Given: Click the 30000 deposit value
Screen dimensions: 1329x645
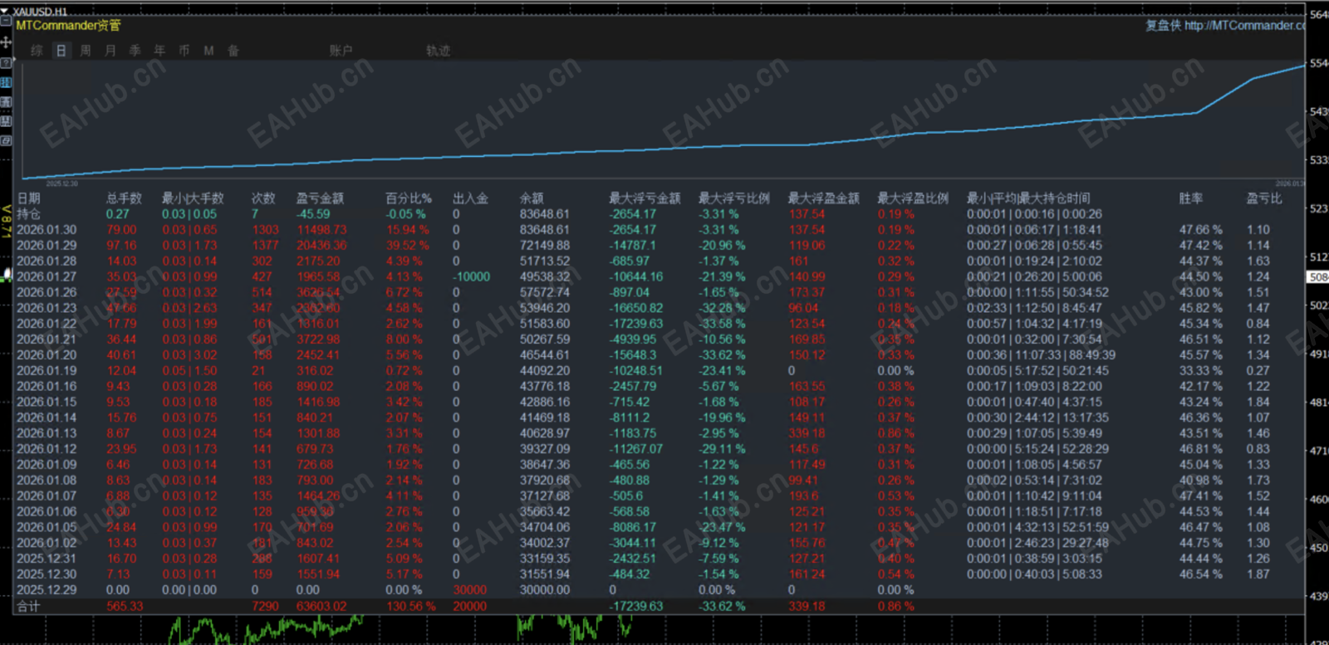Looking at the screenshot, I should click(470, 590).
